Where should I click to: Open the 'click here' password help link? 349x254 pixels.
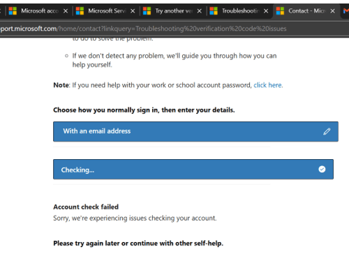point(268,85)
